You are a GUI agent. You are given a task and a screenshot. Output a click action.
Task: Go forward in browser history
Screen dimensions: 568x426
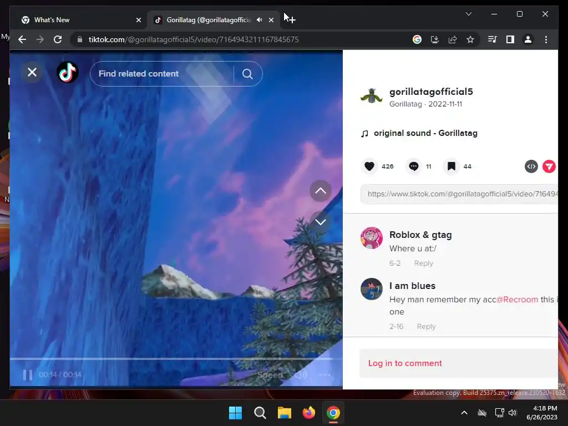click(40, 39)
